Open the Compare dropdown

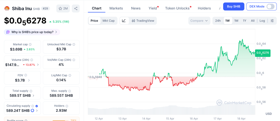[x=199, y=21]
